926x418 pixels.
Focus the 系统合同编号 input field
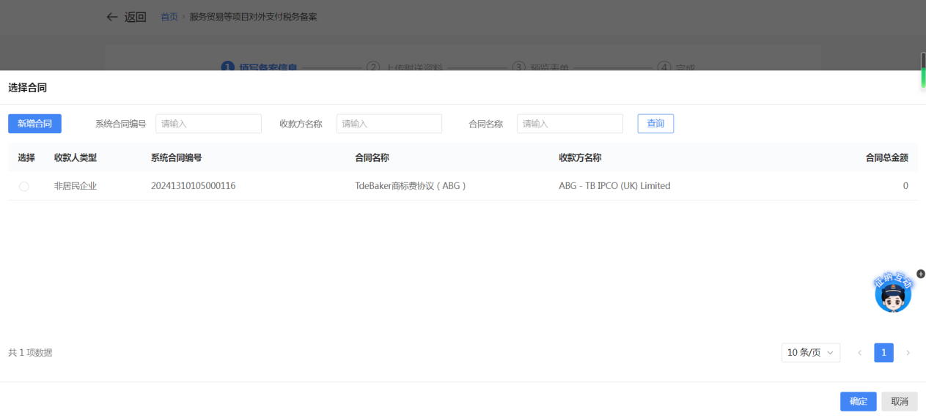pos(208,124)
